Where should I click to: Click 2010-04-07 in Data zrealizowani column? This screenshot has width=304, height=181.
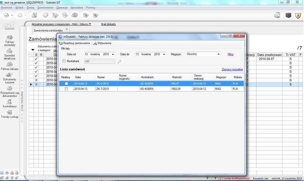(267, 59)
